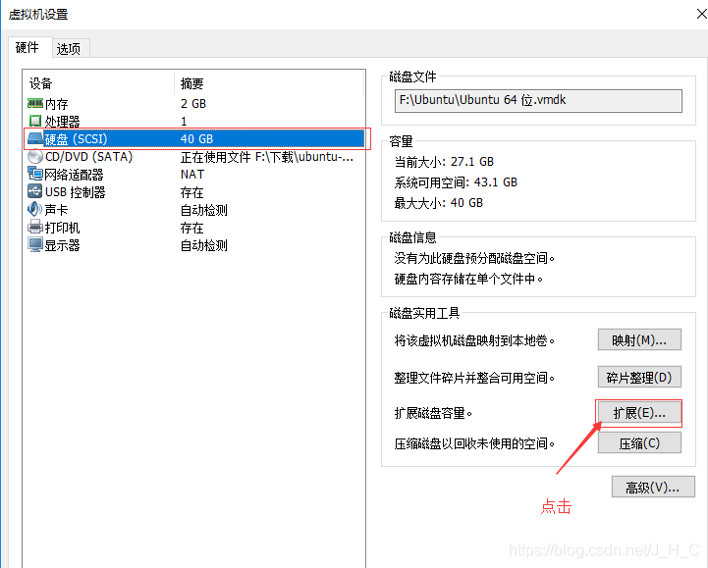The width and height of the screenshot is (708, 568).
Task: Click the 碎片整理(D) defragment button
Action: pos(639,377)
